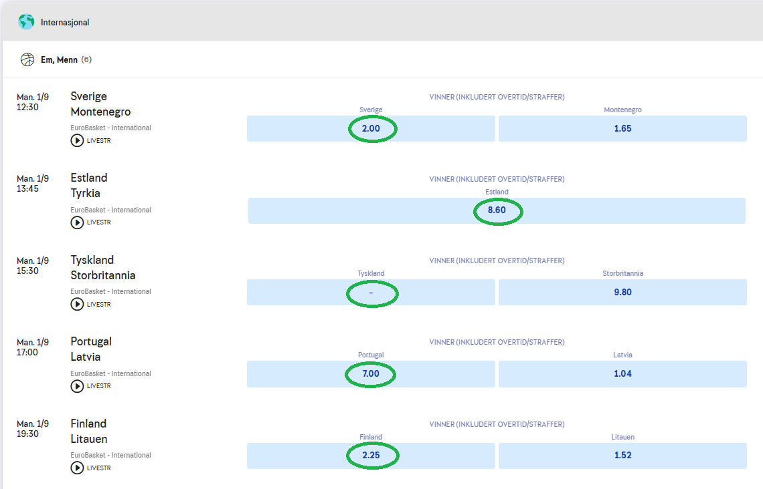Click the globe icon next to Internasjonal

[x=26, y=22]
